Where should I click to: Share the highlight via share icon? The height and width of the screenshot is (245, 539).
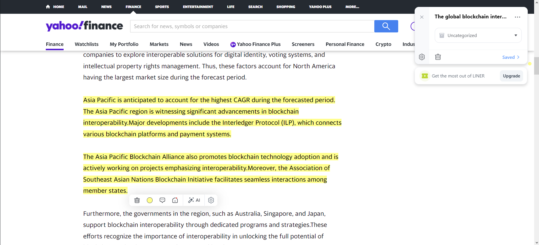coord(175,200)
